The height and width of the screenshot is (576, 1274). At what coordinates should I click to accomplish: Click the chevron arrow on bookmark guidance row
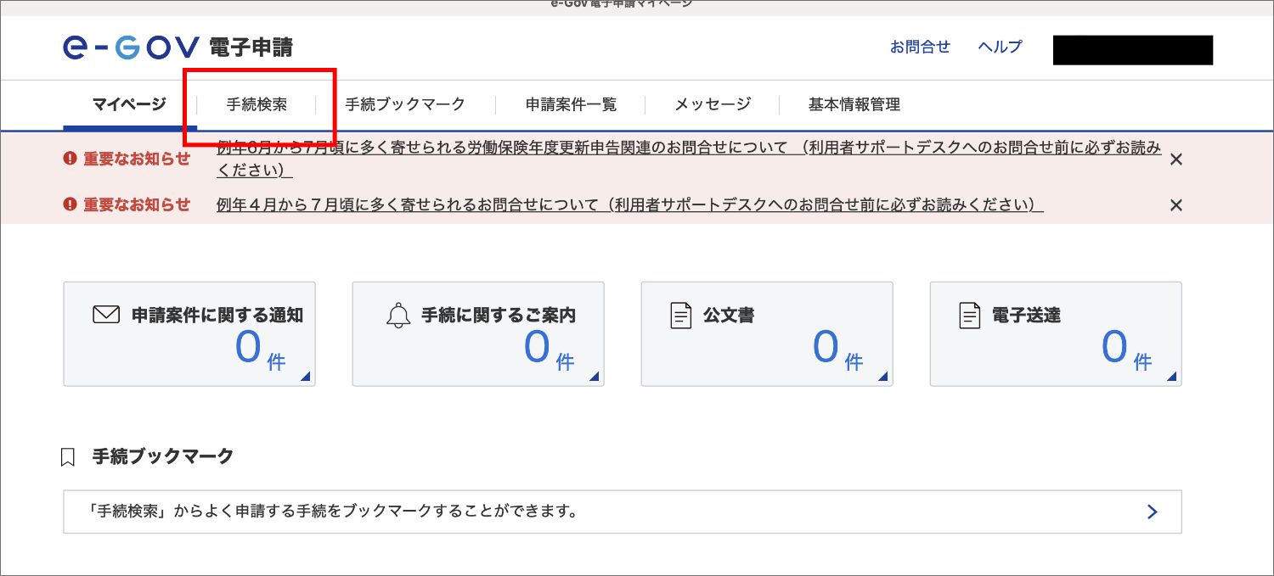pos(1153,512)
